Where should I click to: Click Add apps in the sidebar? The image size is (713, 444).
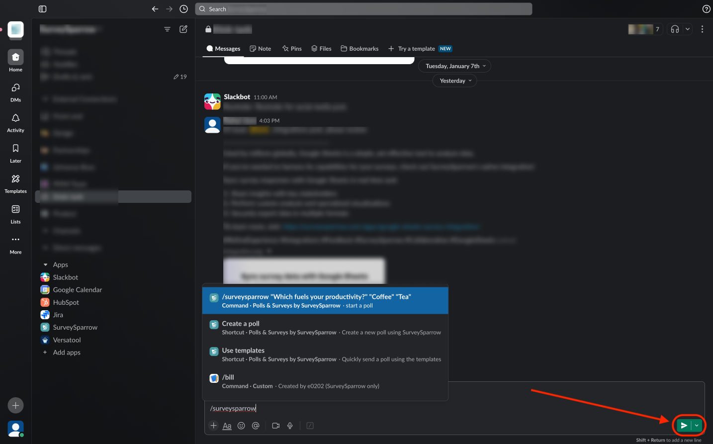(x=67, y=353)
